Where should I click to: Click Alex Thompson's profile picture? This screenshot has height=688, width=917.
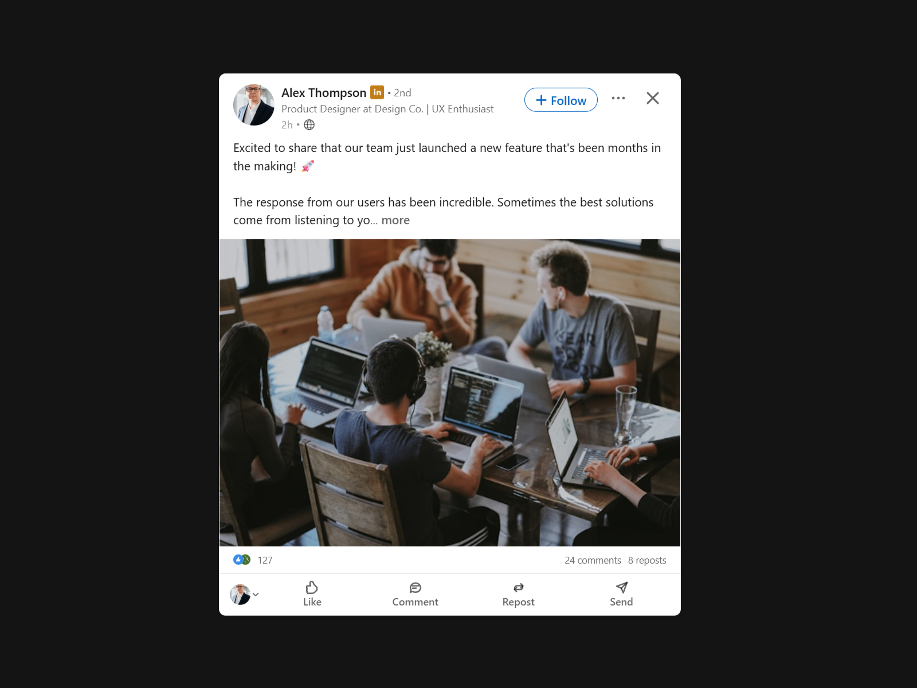pyautogui.click(x=253, y=105)
